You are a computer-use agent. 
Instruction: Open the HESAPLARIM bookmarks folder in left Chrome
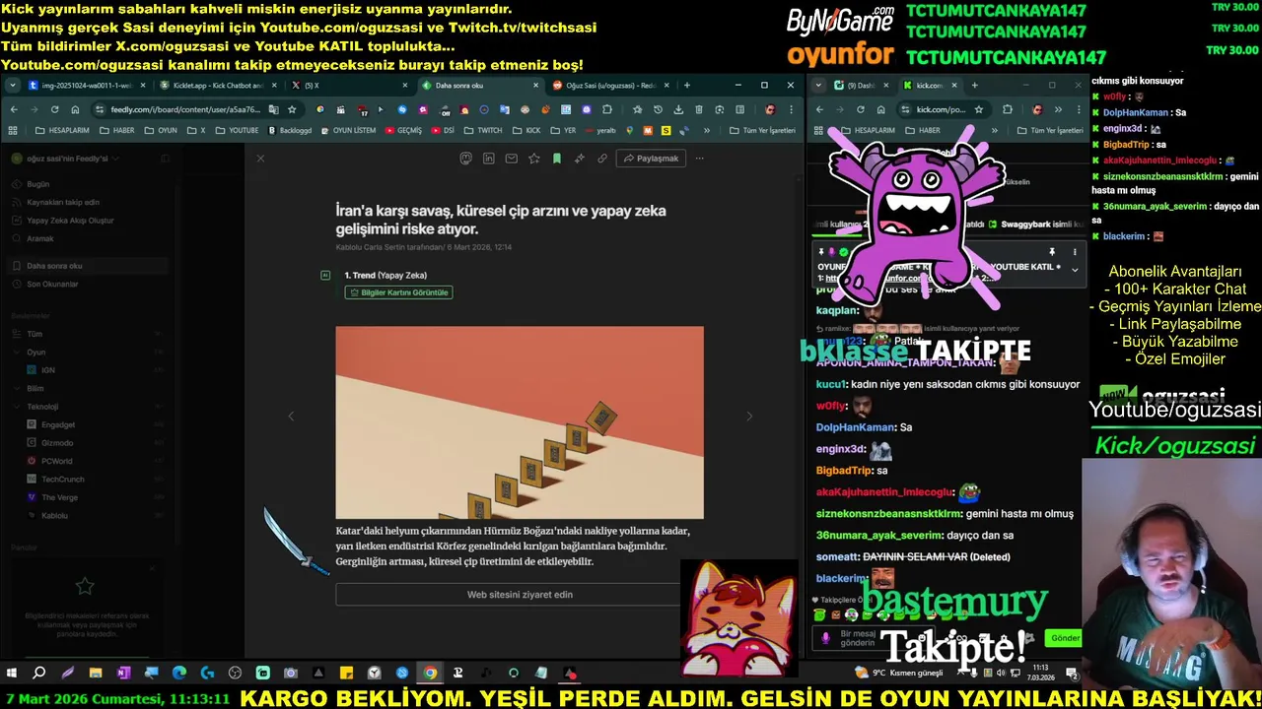(61, 130)
